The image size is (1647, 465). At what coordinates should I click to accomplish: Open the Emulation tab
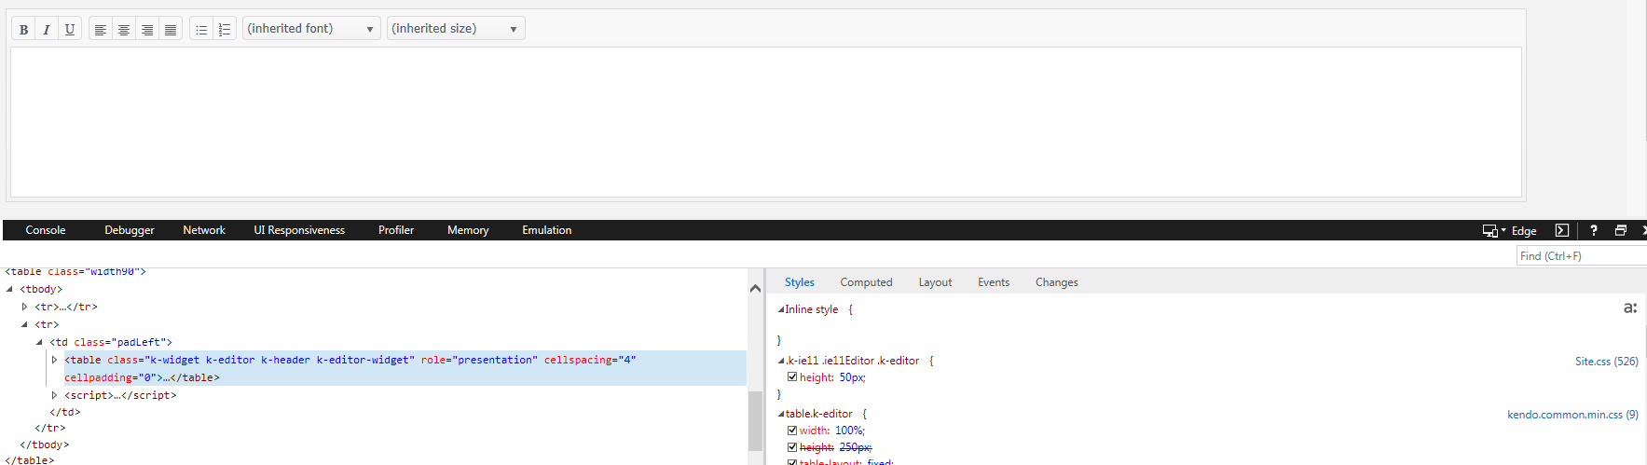tap(547, 230)
